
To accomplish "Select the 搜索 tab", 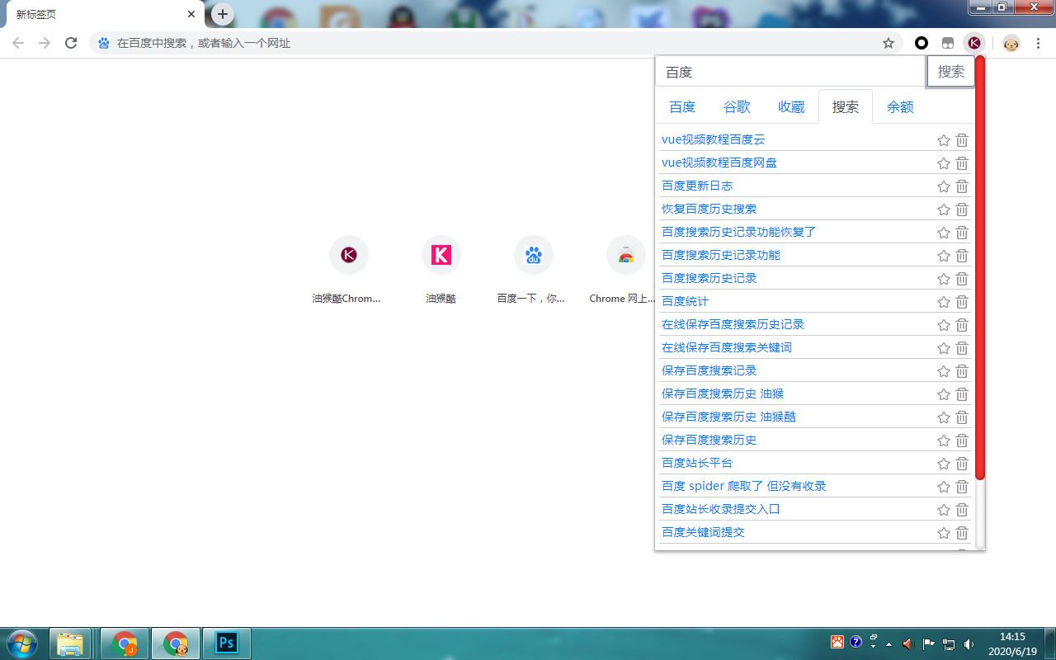I will 846,107.
